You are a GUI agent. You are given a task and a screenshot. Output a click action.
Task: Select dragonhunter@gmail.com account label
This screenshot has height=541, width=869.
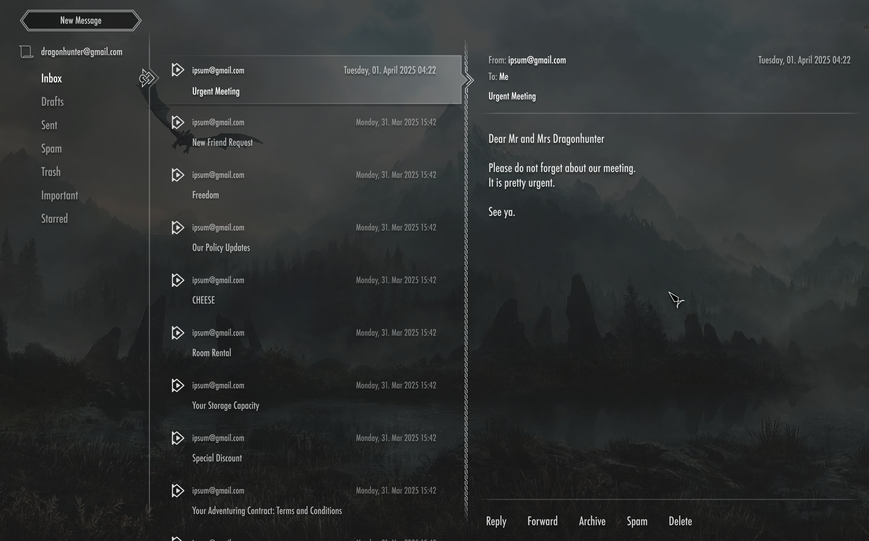[81, 52]
